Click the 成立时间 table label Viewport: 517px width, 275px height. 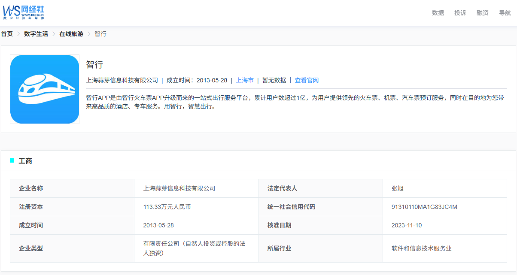pyautogui.click(x=31, y=225)
